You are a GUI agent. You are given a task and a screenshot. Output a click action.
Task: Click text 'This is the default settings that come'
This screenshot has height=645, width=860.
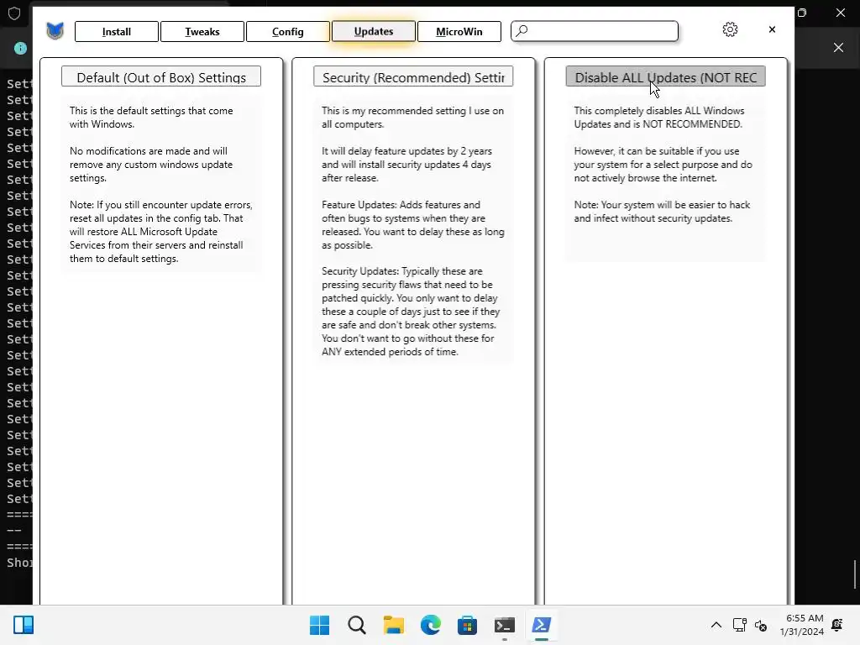point(151,111)
